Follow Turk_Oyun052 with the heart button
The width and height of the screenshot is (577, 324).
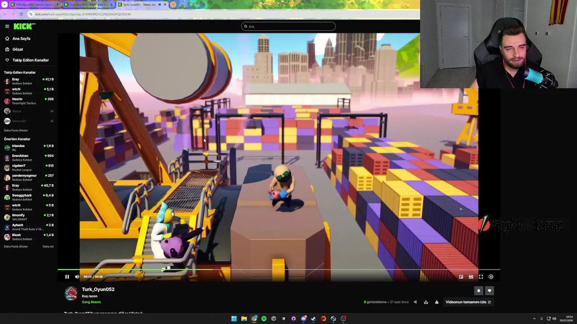(x=490, y=291)
